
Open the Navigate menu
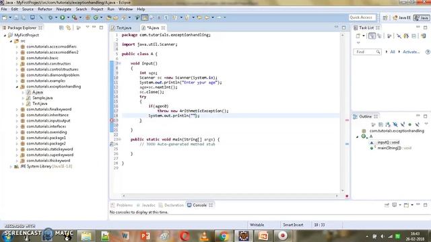64,9
